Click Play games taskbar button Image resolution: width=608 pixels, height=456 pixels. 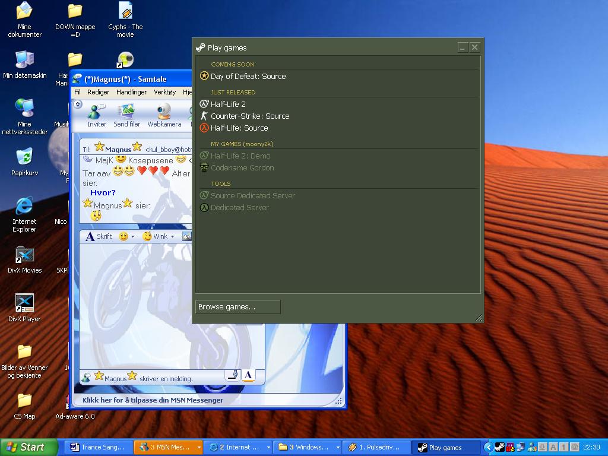445,447
